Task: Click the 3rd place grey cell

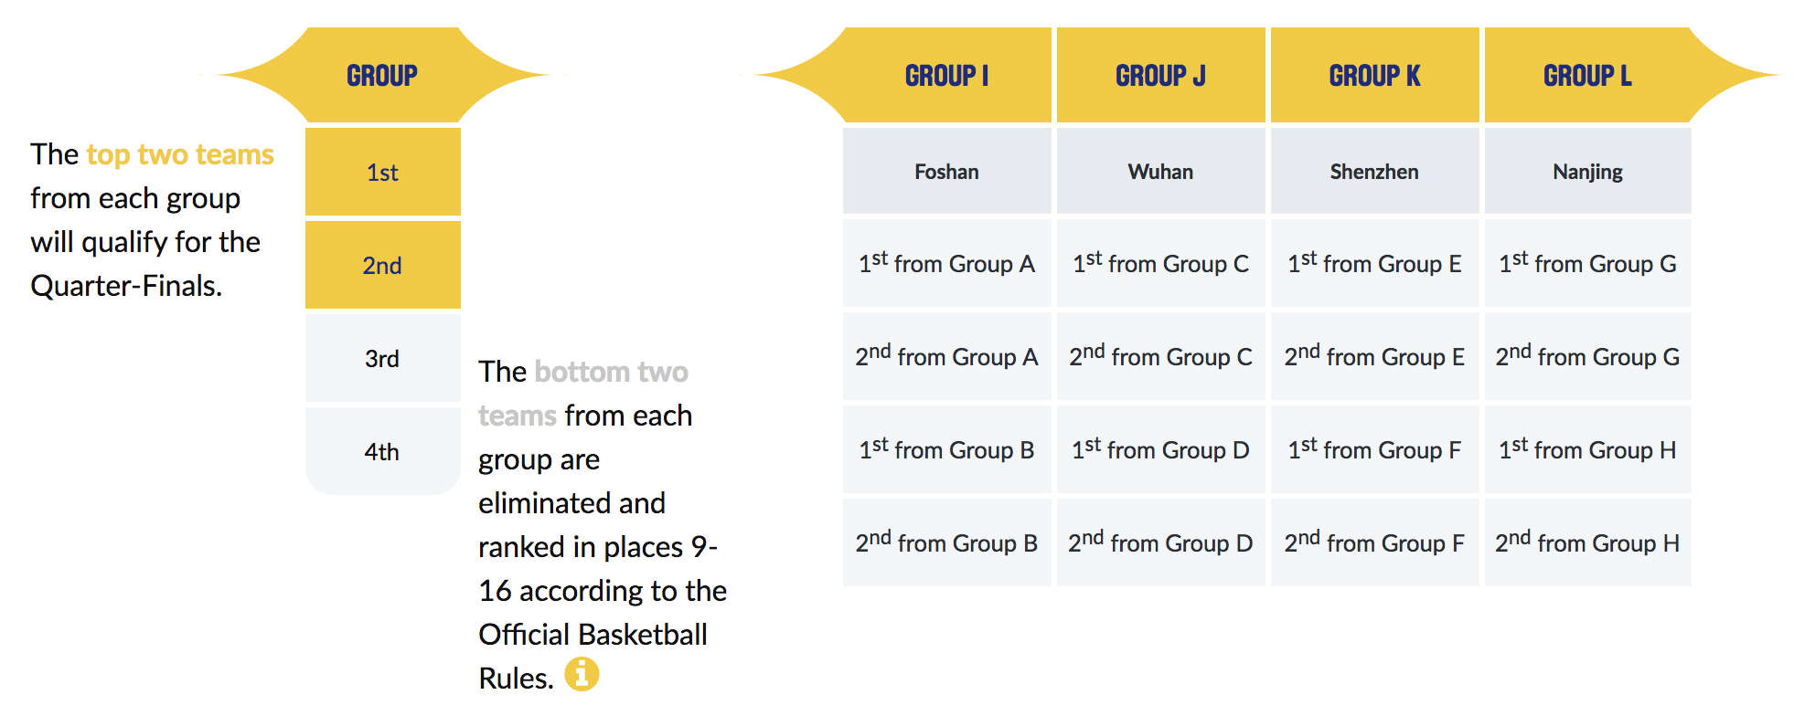Action: coord(382,358)
